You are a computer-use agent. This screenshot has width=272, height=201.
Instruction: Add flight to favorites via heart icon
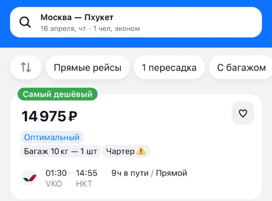pyautogui.click(x=243, y=113)
